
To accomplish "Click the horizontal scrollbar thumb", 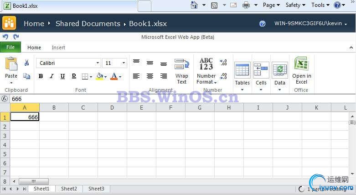I will tap(34, 181).
